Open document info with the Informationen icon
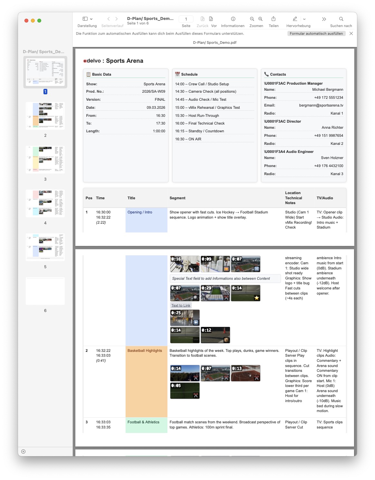The height and width of the screenshot is (480, 375). 233,19
